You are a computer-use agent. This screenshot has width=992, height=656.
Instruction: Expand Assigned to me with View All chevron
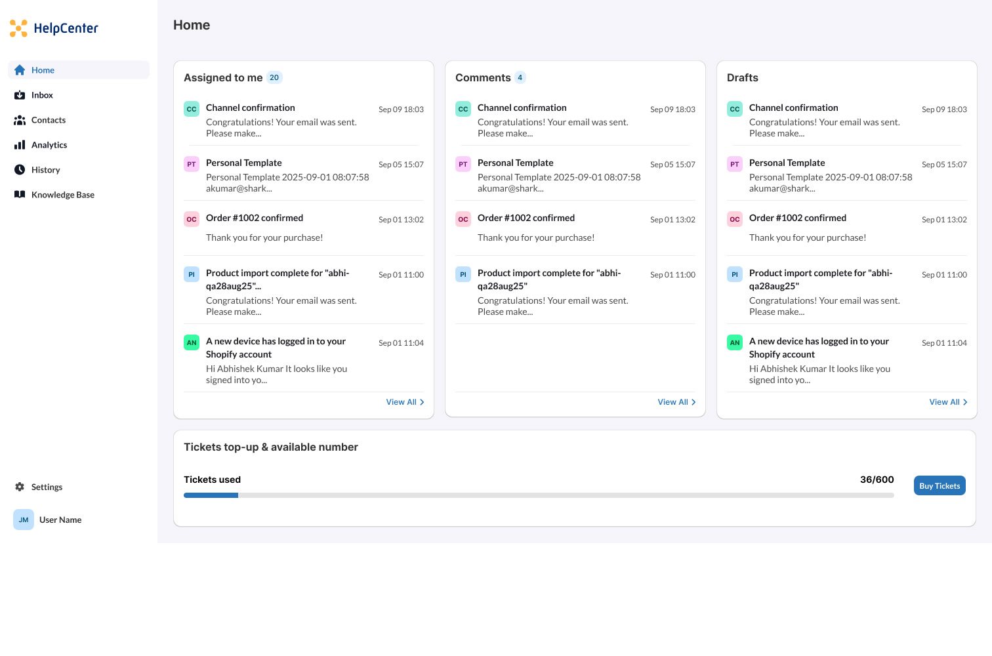tap(422, 402)
